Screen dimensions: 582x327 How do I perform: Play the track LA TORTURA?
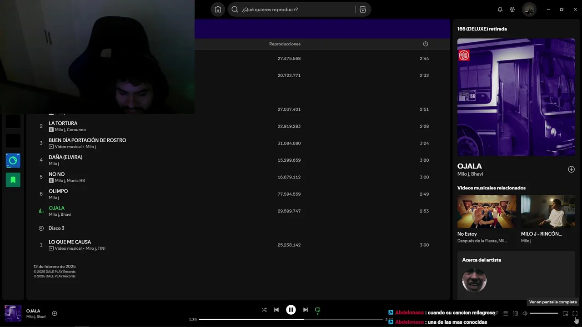point(63,123)
